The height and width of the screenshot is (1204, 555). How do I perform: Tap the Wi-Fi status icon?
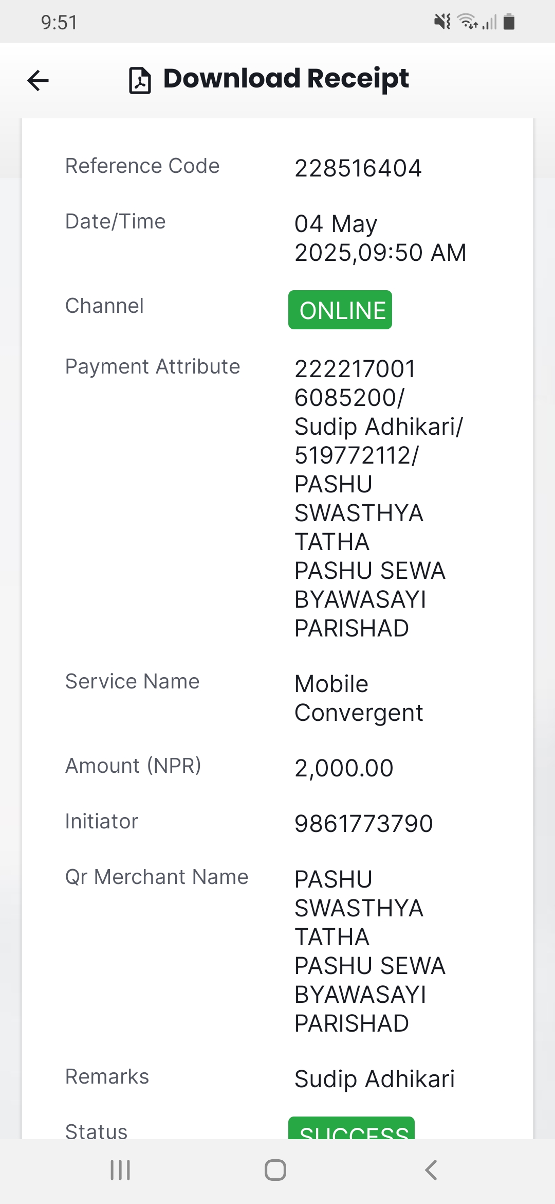(x=468, y=22)
